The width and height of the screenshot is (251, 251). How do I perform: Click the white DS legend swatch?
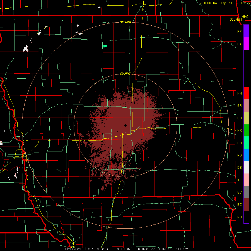tap(246, 167)
